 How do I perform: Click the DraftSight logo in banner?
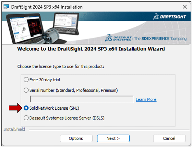pos(170,17)
